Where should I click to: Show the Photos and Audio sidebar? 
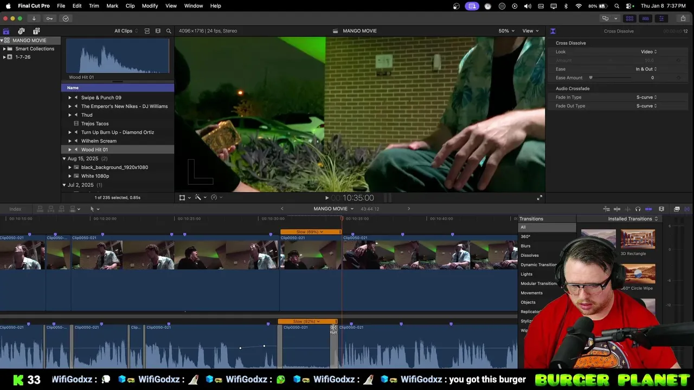(x=21, y=31)
